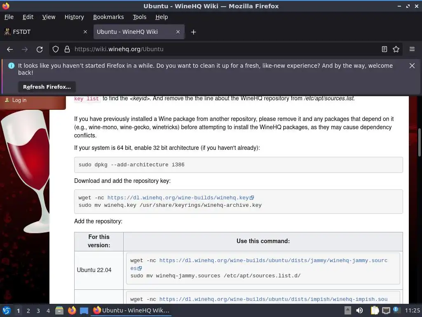Click the 'key list' code snippet
This screenshot has height=317, width=422.
pos(87,99)
